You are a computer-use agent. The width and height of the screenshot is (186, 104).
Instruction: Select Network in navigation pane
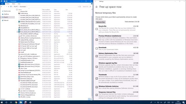pyautogui.click(x=6, y=21)
